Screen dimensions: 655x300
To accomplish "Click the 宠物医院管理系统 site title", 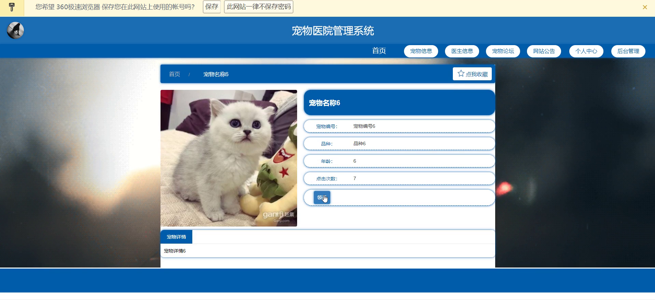I will tap(333, 31).
